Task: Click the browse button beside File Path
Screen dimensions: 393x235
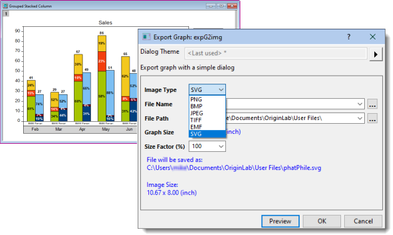Action: point(372,118)
